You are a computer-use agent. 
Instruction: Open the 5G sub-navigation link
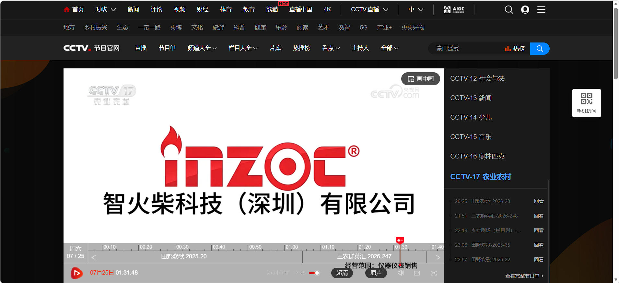[364, 28]
